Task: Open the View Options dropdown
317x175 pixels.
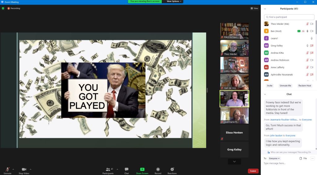Action: point(174,2)
